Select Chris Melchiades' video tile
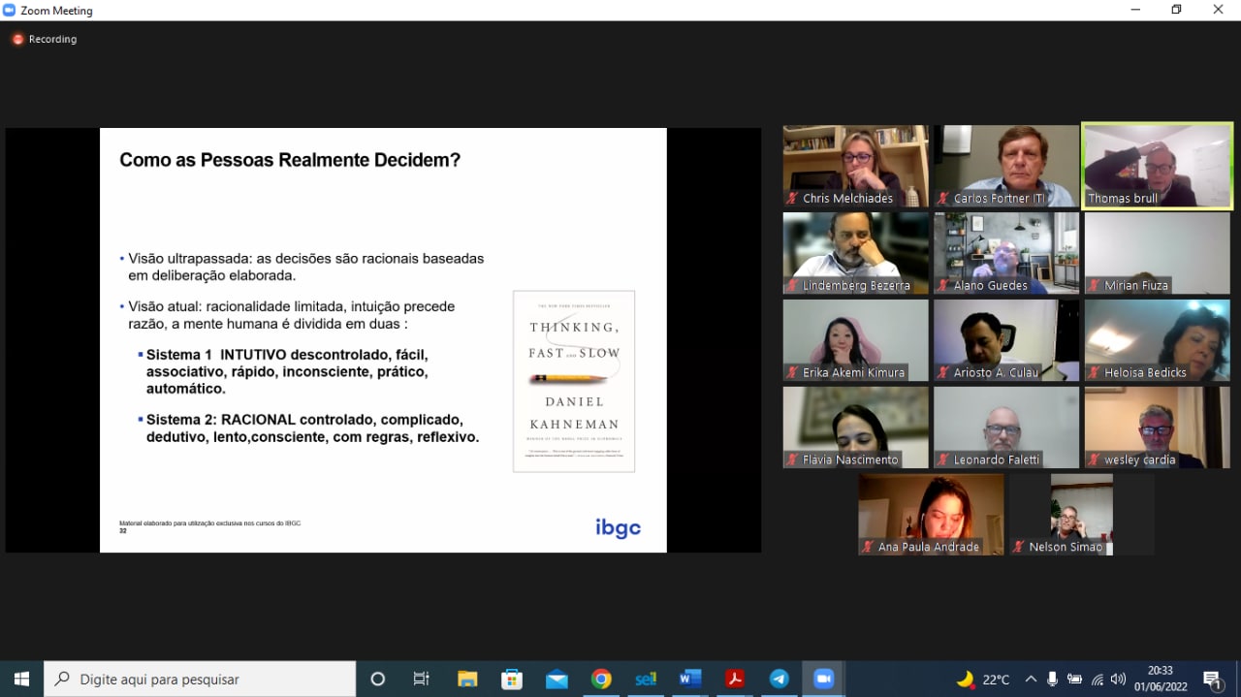Viewport: 1241px width, 697px height. tap(855, 165)
